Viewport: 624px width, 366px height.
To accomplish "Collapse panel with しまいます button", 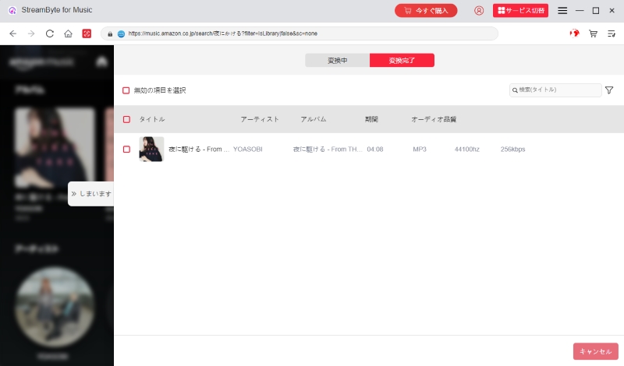I will click(x=91, y=194).
